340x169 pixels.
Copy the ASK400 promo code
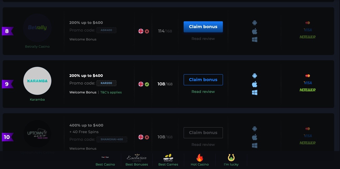coord(106,30)
